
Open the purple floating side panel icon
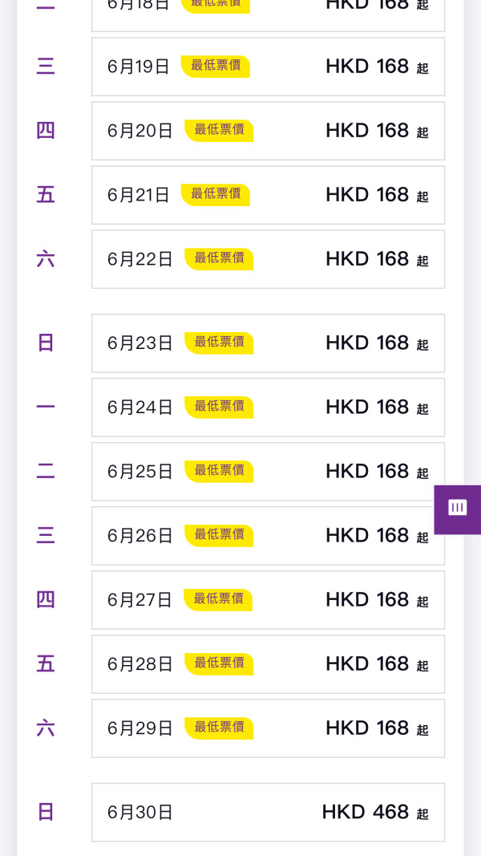point(458,509)
